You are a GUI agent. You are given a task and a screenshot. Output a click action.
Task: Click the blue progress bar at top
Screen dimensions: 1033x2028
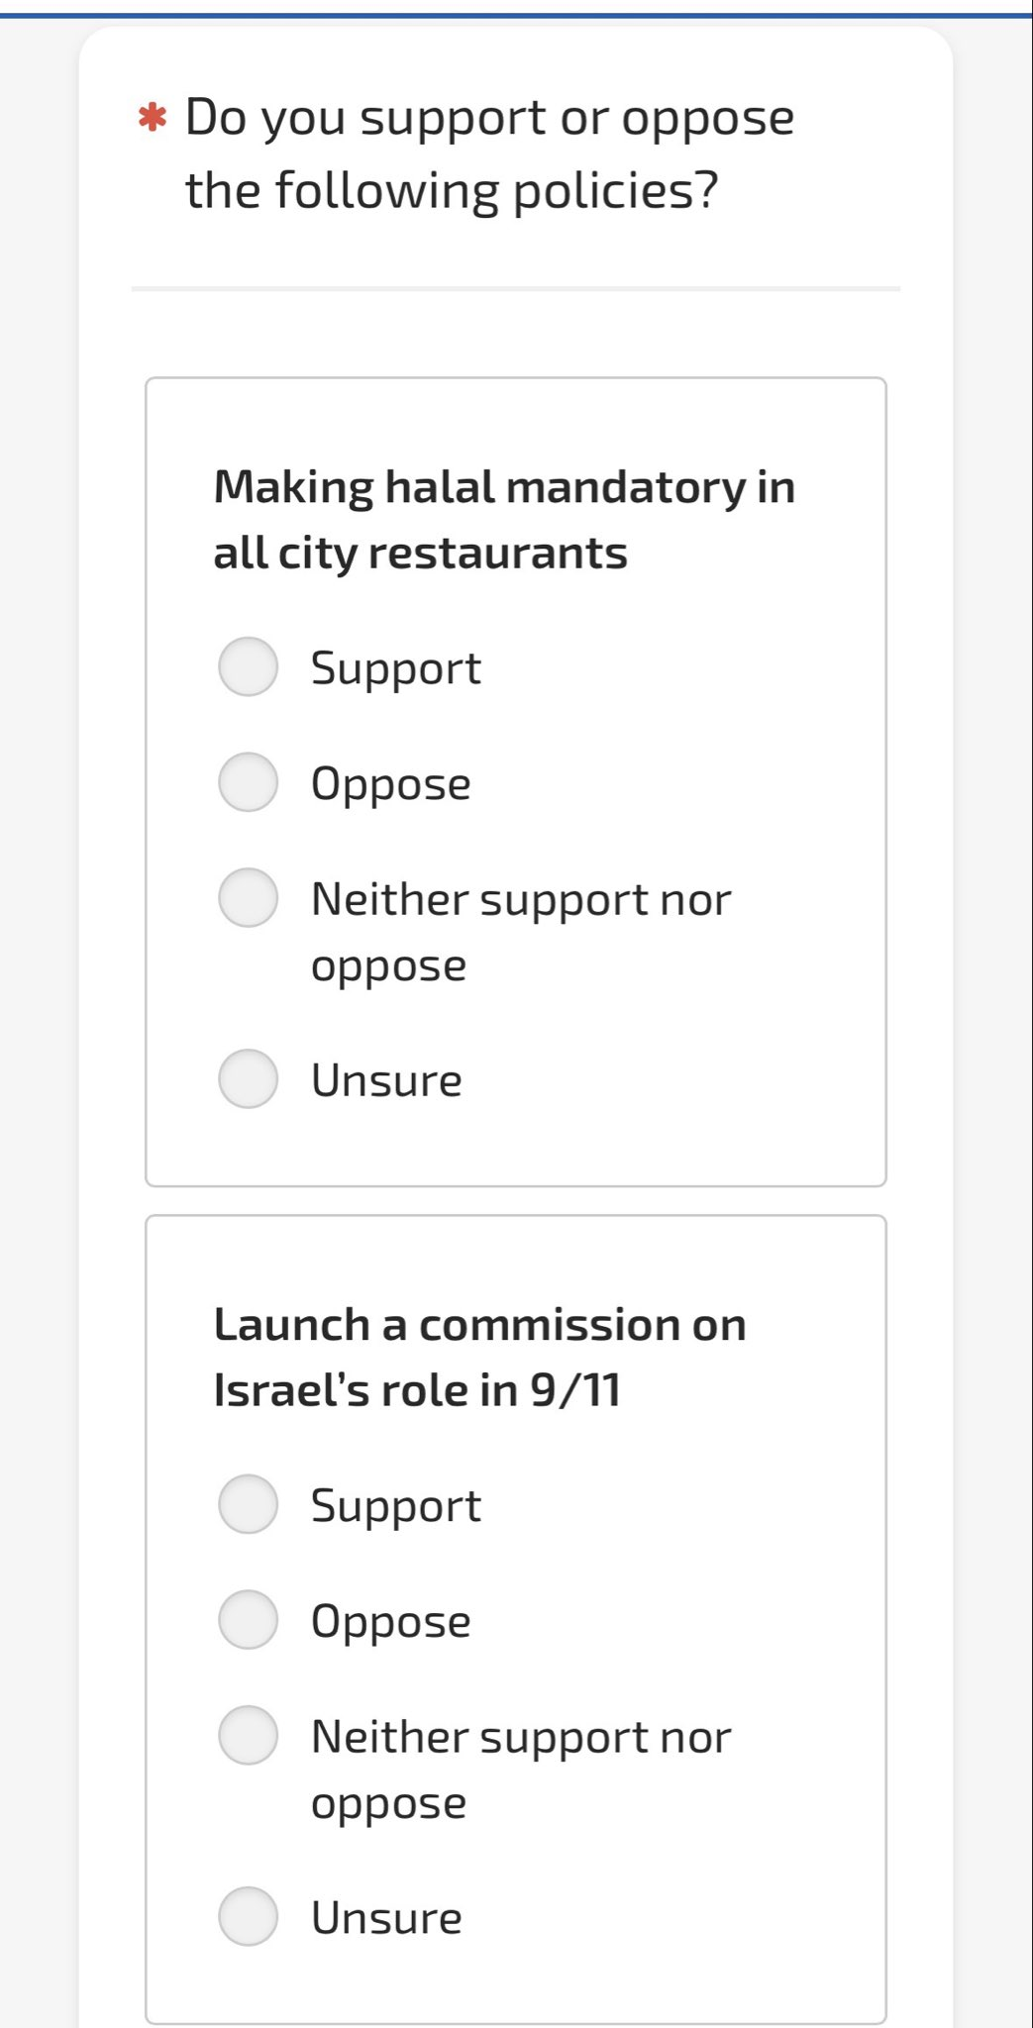[x=515, y=16]
